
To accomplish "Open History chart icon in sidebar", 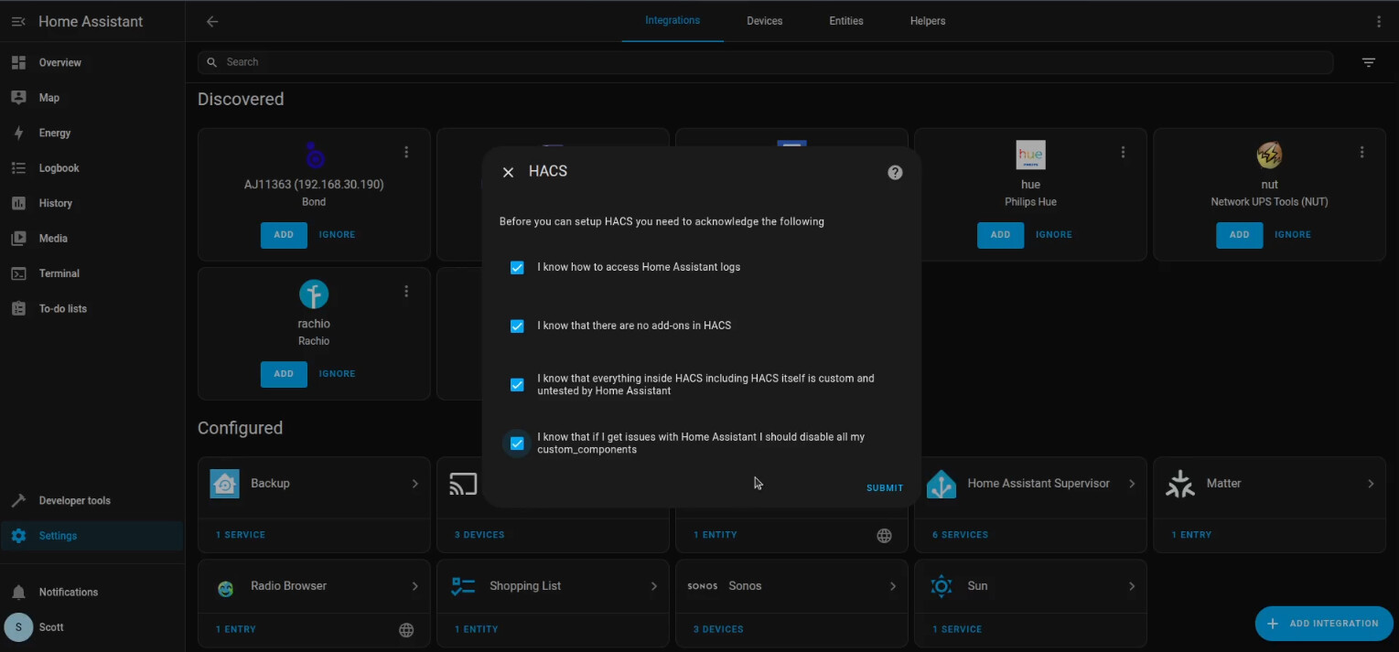I will pyautogui.click(x=18, y=203).
